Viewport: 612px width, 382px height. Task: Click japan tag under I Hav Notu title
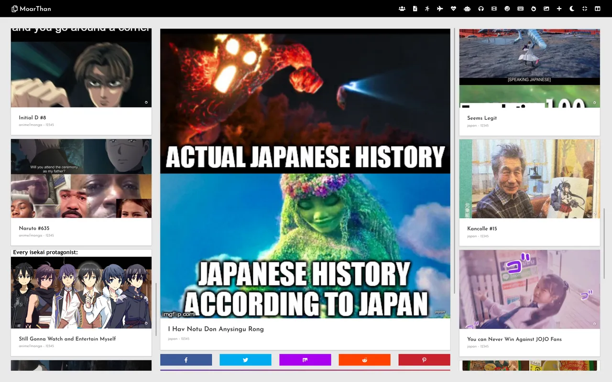coord(173,339)
